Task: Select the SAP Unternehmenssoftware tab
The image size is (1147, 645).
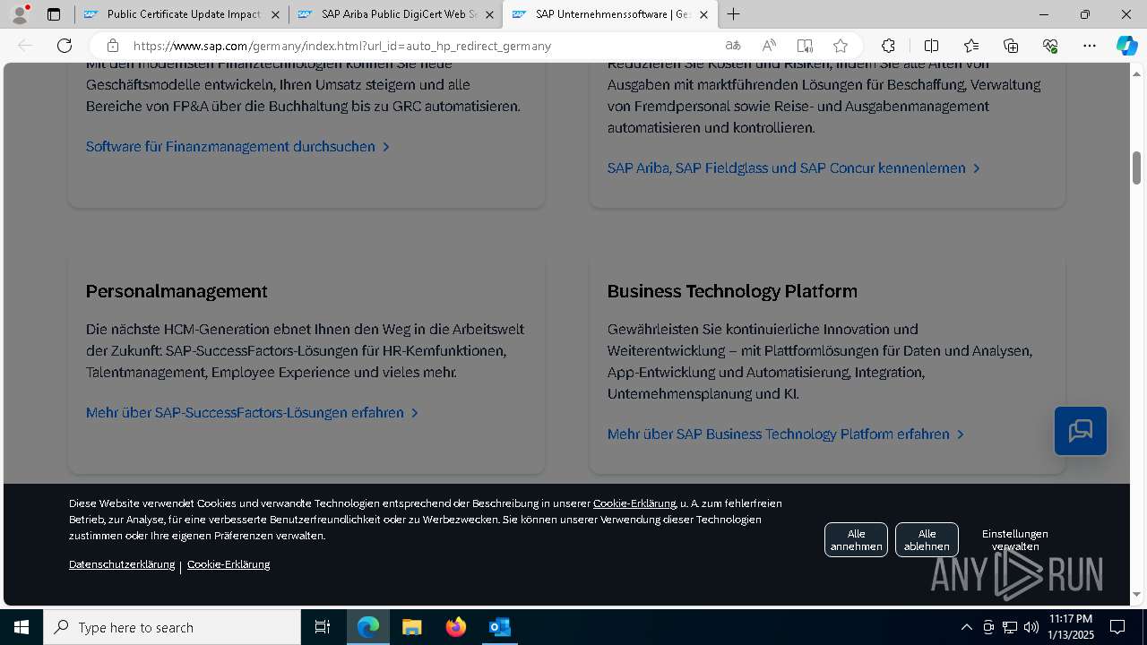Action: pyautogui.click(x=609, y=14)
